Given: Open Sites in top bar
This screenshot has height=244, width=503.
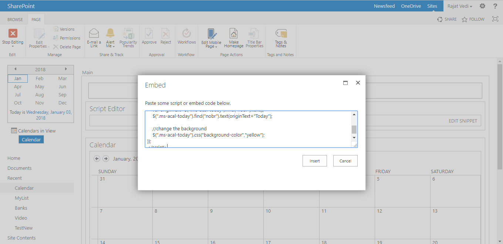Looking at the screenshot, I should pos(432,6).
